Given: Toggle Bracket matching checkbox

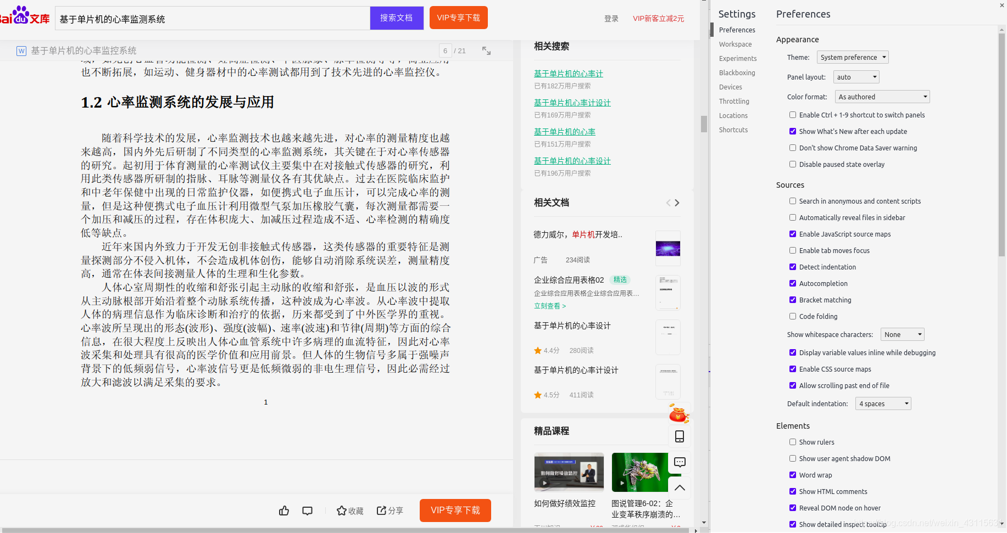Looking at the screenshot, I should click(793, 300).
